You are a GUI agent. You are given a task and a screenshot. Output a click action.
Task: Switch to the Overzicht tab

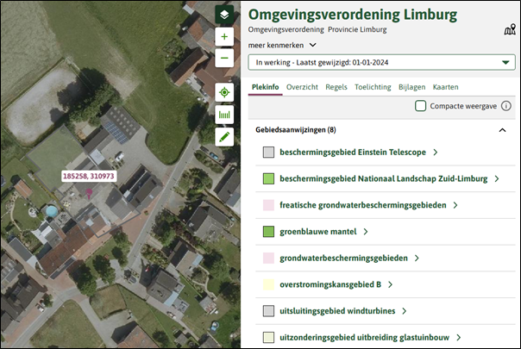coord(302,87)
